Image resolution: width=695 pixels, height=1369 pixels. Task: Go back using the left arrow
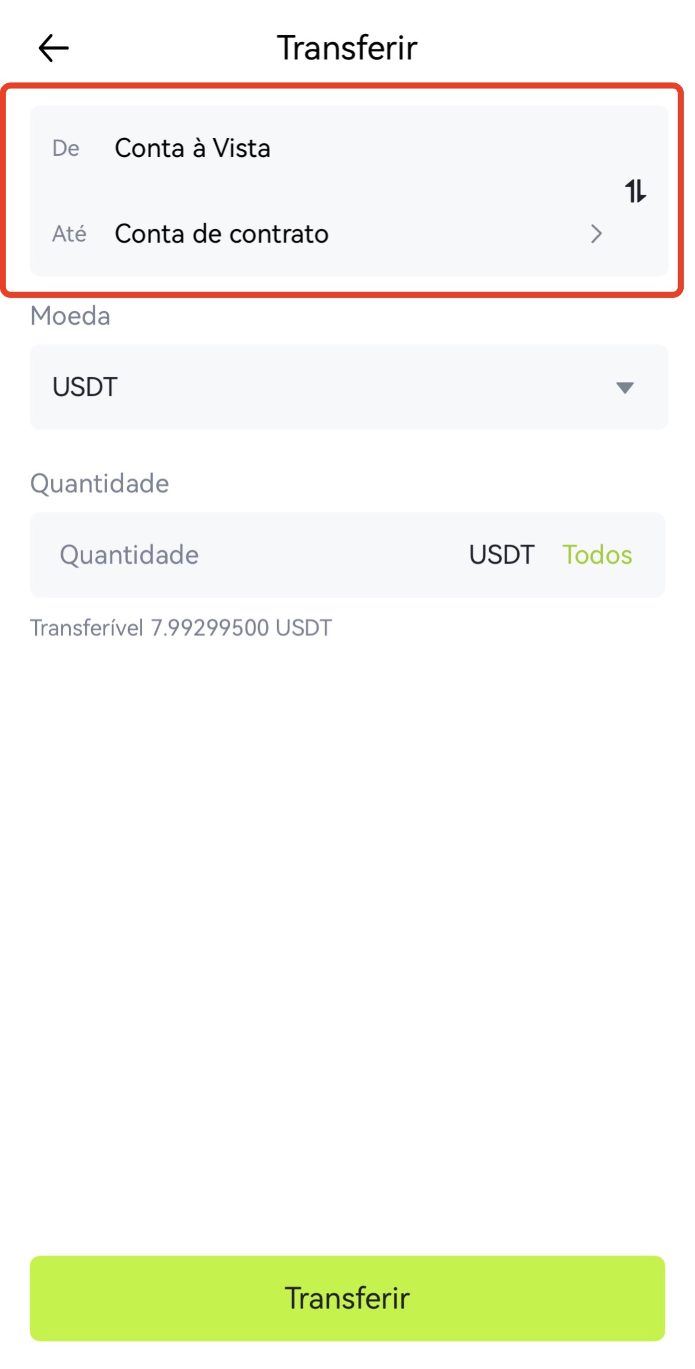click(x=54, y=48)
